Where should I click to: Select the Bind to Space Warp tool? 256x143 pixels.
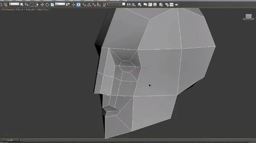[5, 5]
